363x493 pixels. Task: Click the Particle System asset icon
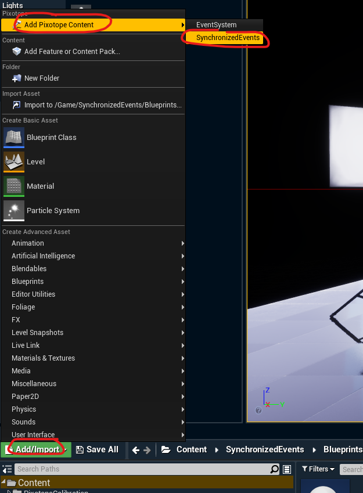(14, 211)
